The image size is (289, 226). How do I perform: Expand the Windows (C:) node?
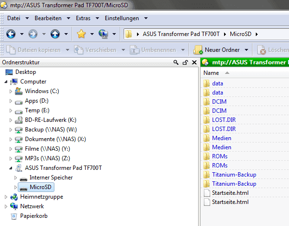(11, 91)
